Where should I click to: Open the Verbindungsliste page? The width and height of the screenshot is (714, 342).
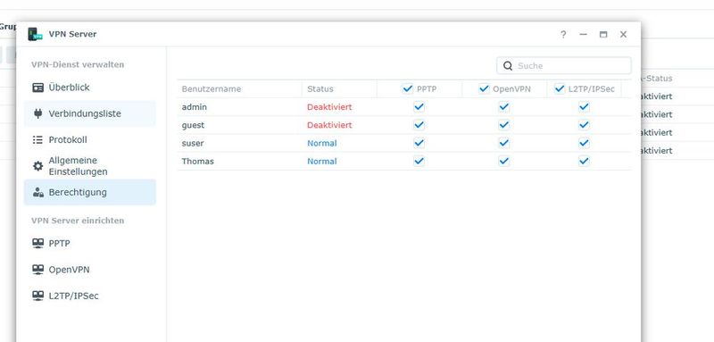click(90, 113)
